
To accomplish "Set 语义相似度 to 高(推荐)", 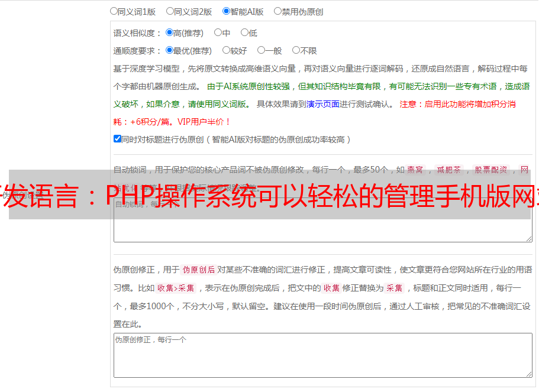I will (169, 33).
